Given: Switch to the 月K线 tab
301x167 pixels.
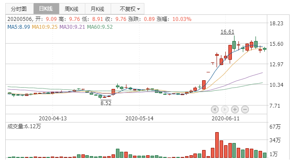Looking at the screenshot, I should point(98,9).
